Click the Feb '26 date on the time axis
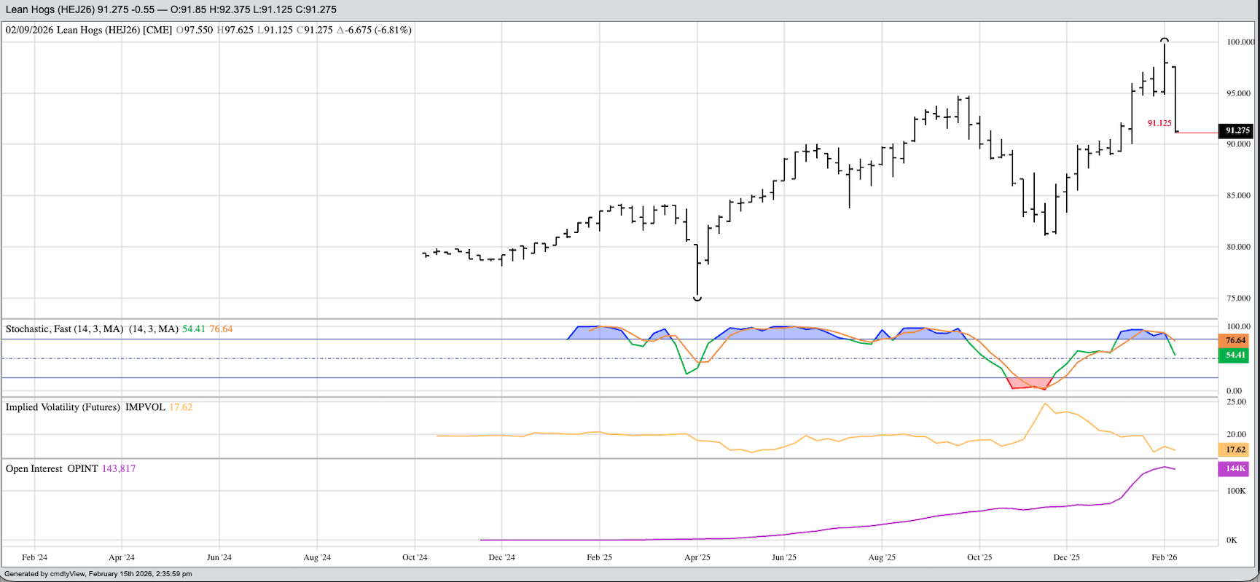Screen dimensions: 1260x582 point(1164,557)
